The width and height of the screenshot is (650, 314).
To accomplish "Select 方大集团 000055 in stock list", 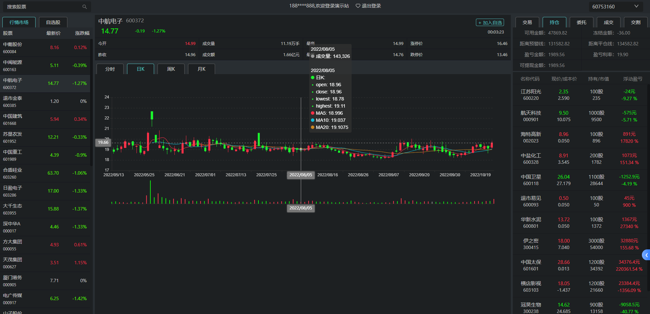I will click(x=45, y=245).
